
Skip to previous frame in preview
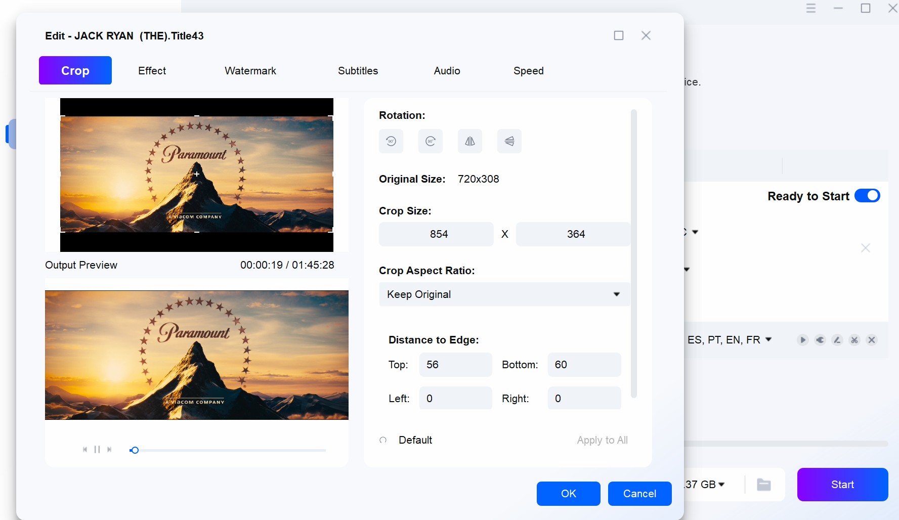[x=85, y=449]
